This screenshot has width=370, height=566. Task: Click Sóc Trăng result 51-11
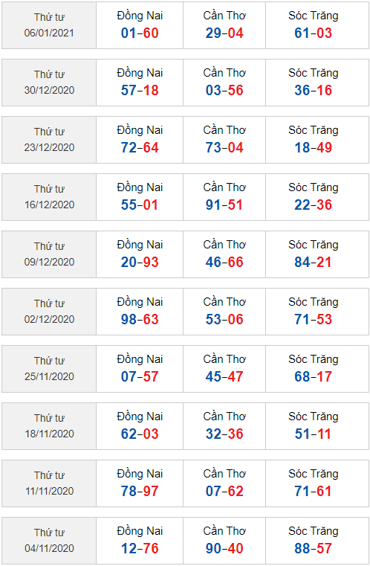tap(313, 434)
